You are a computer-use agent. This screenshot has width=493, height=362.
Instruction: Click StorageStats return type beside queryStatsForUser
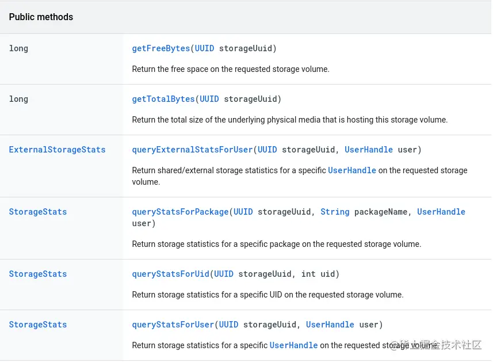[38, 325]
